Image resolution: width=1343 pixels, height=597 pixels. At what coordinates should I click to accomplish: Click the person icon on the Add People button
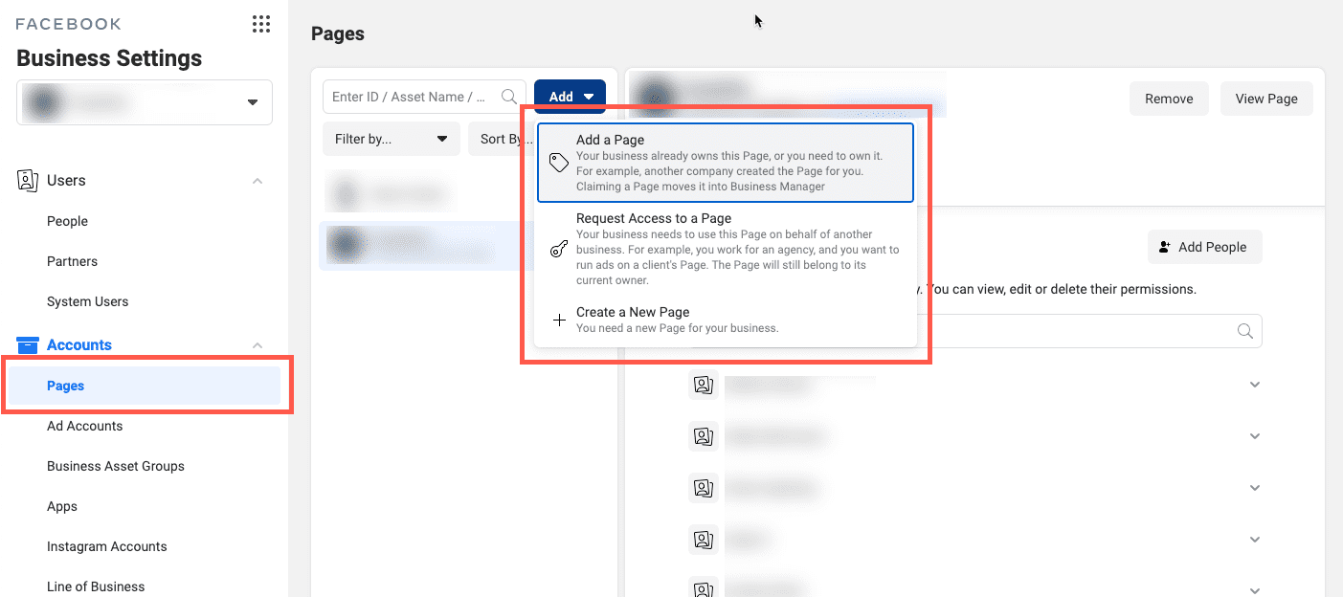1165,247
